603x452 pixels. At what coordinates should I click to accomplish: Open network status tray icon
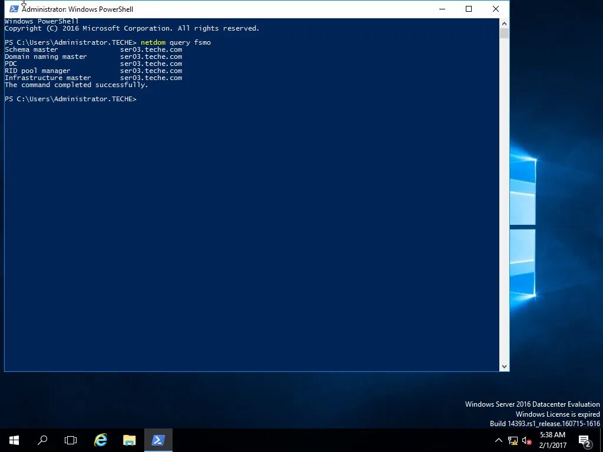click(x=513, y=440)
